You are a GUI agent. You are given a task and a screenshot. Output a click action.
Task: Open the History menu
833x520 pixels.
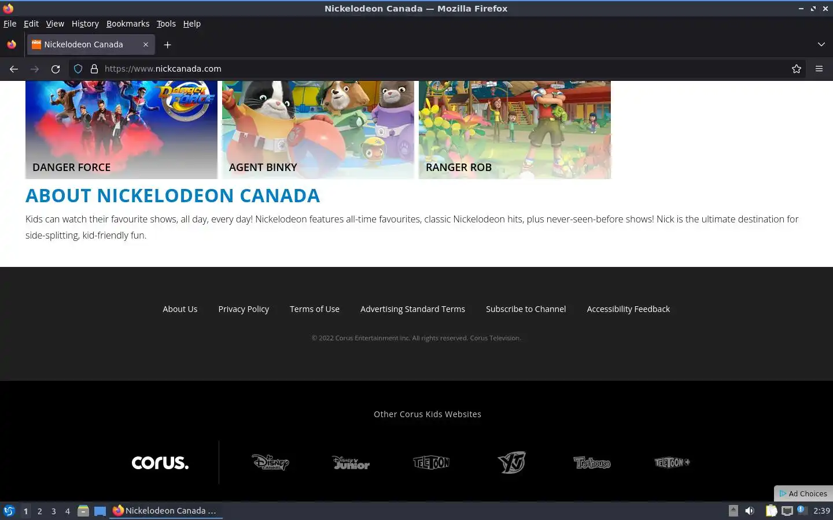click(x=85, y=24)
